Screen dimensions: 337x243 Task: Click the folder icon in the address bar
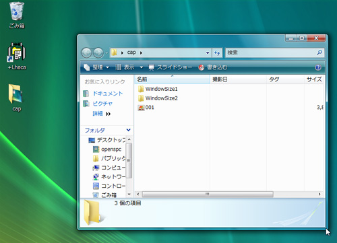click(115, 53)
